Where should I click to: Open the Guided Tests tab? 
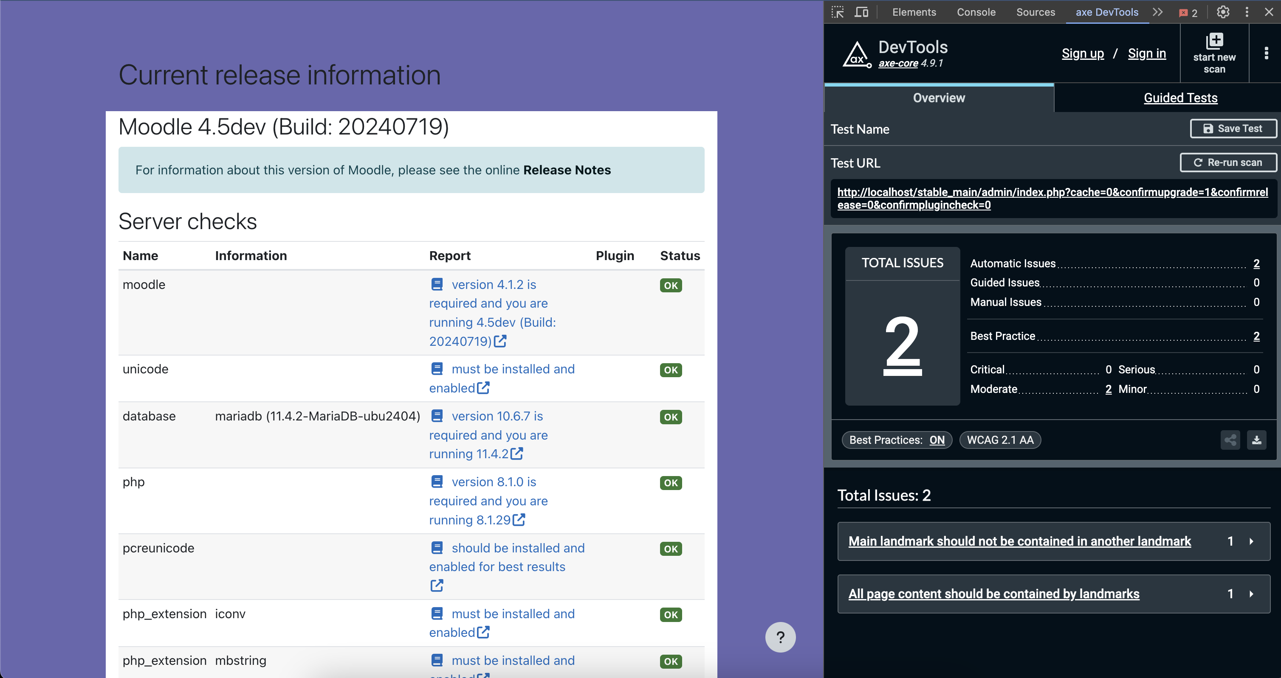[x=1180, y=98]
